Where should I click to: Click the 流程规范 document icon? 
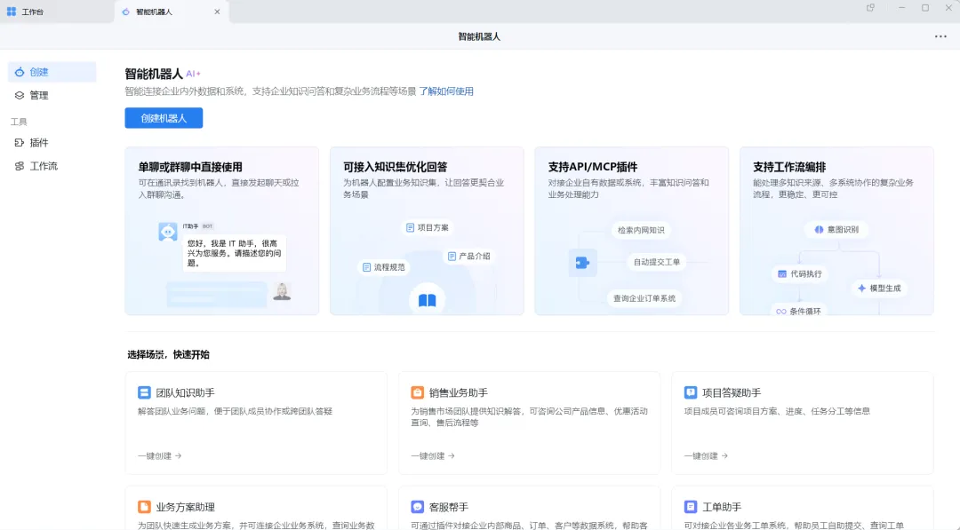click(367, 267)
